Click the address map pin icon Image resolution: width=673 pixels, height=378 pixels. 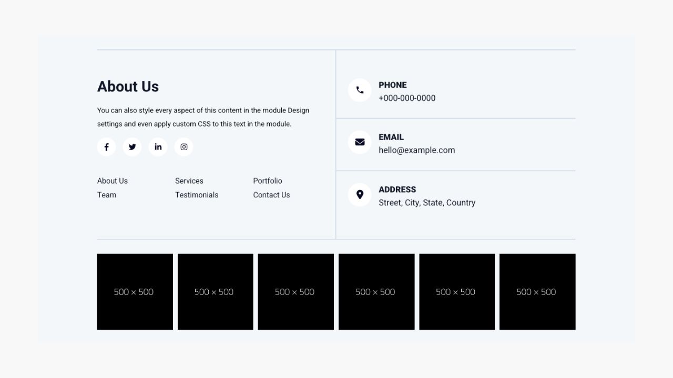pyautogui.click(x=360, y=195)
